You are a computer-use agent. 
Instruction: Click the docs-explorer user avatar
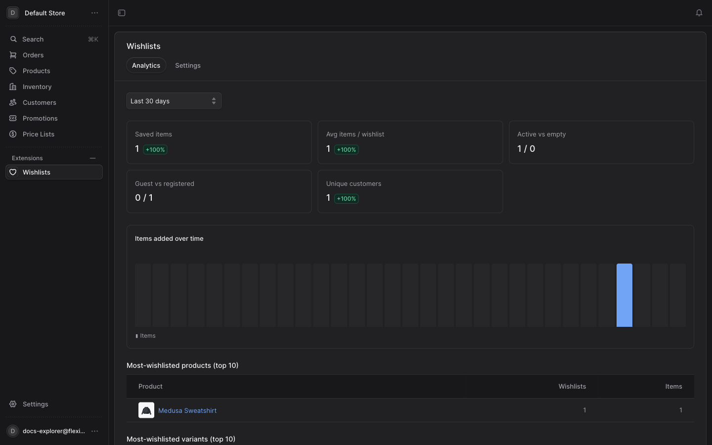pos(13,431)
